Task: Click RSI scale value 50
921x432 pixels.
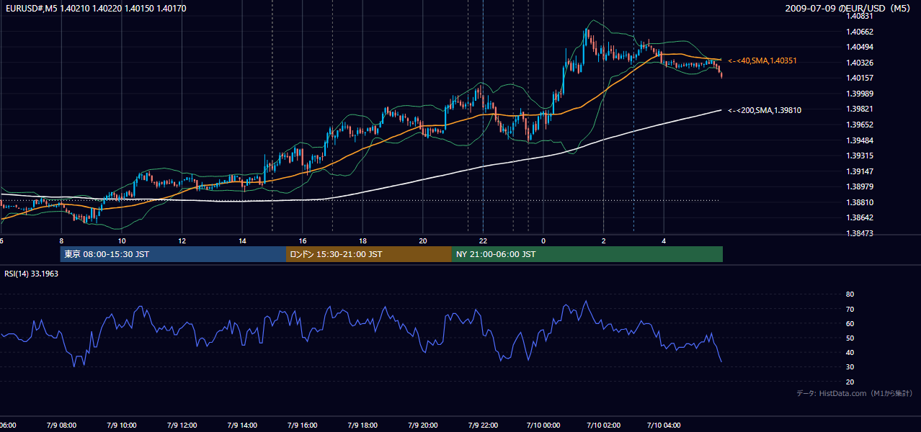Action: tap(850, 338)
